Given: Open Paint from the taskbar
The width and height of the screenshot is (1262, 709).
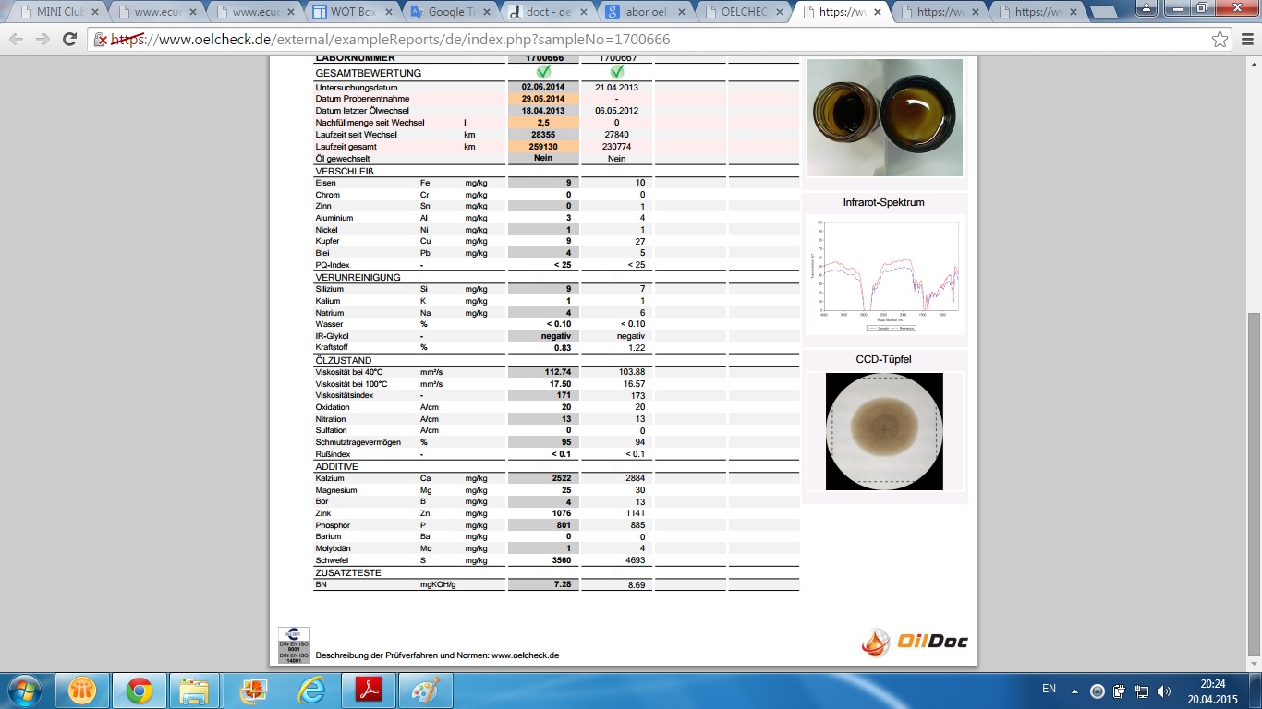Looking at the screenshot, I should (x=426, y=690).
